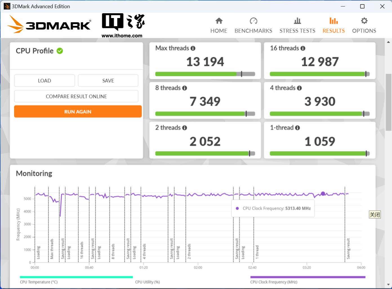Image resolution: width=392 pixels, height=289 pixels.
Task: Click info icon next to Max threads
Action: point(193,48)
